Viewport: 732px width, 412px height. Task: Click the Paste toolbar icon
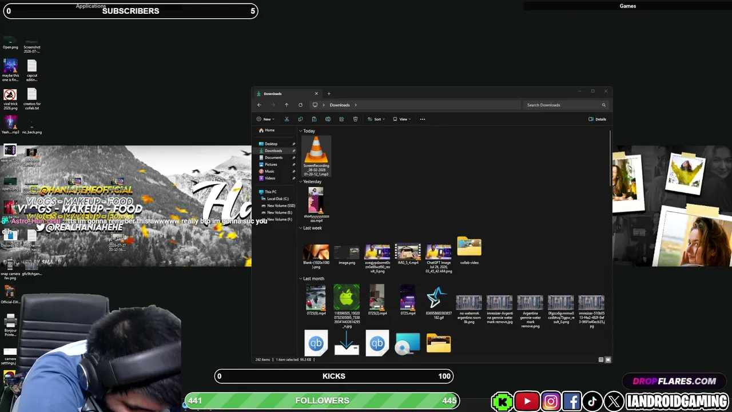click(314, 119)
